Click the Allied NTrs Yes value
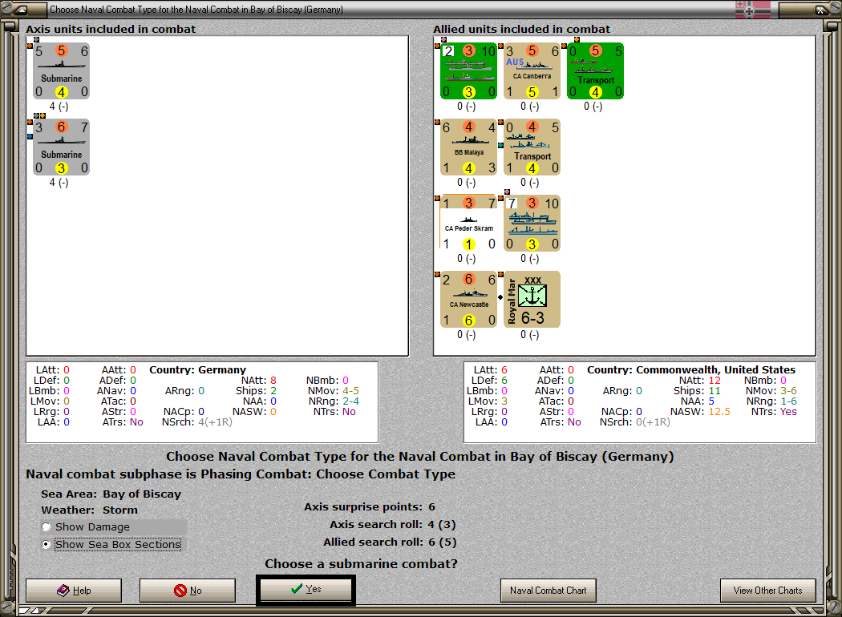Image resolution: width=842 pixels, height=617 pixels. point(788,412)
